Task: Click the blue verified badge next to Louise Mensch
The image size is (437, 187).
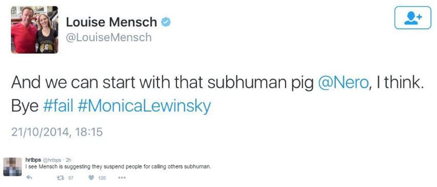Action: click(166, 22)
